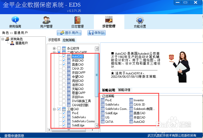The width and height of the screenshot is (203, 138).
Task: Click the 天喻CAD program icon
Action: point(69,89)
